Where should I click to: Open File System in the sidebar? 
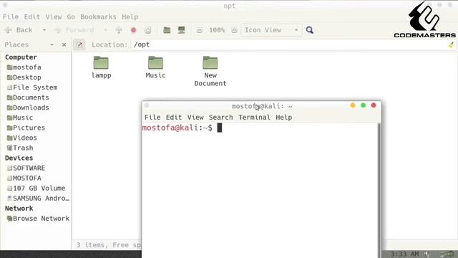32,87
